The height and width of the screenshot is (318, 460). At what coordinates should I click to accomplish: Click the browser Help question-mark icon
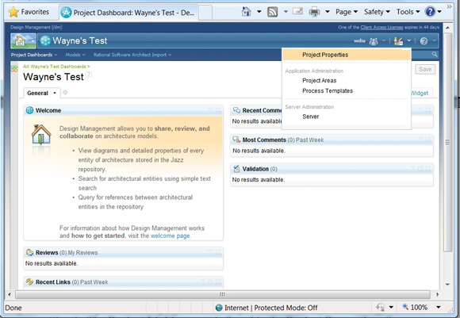(x=430, y=12)
